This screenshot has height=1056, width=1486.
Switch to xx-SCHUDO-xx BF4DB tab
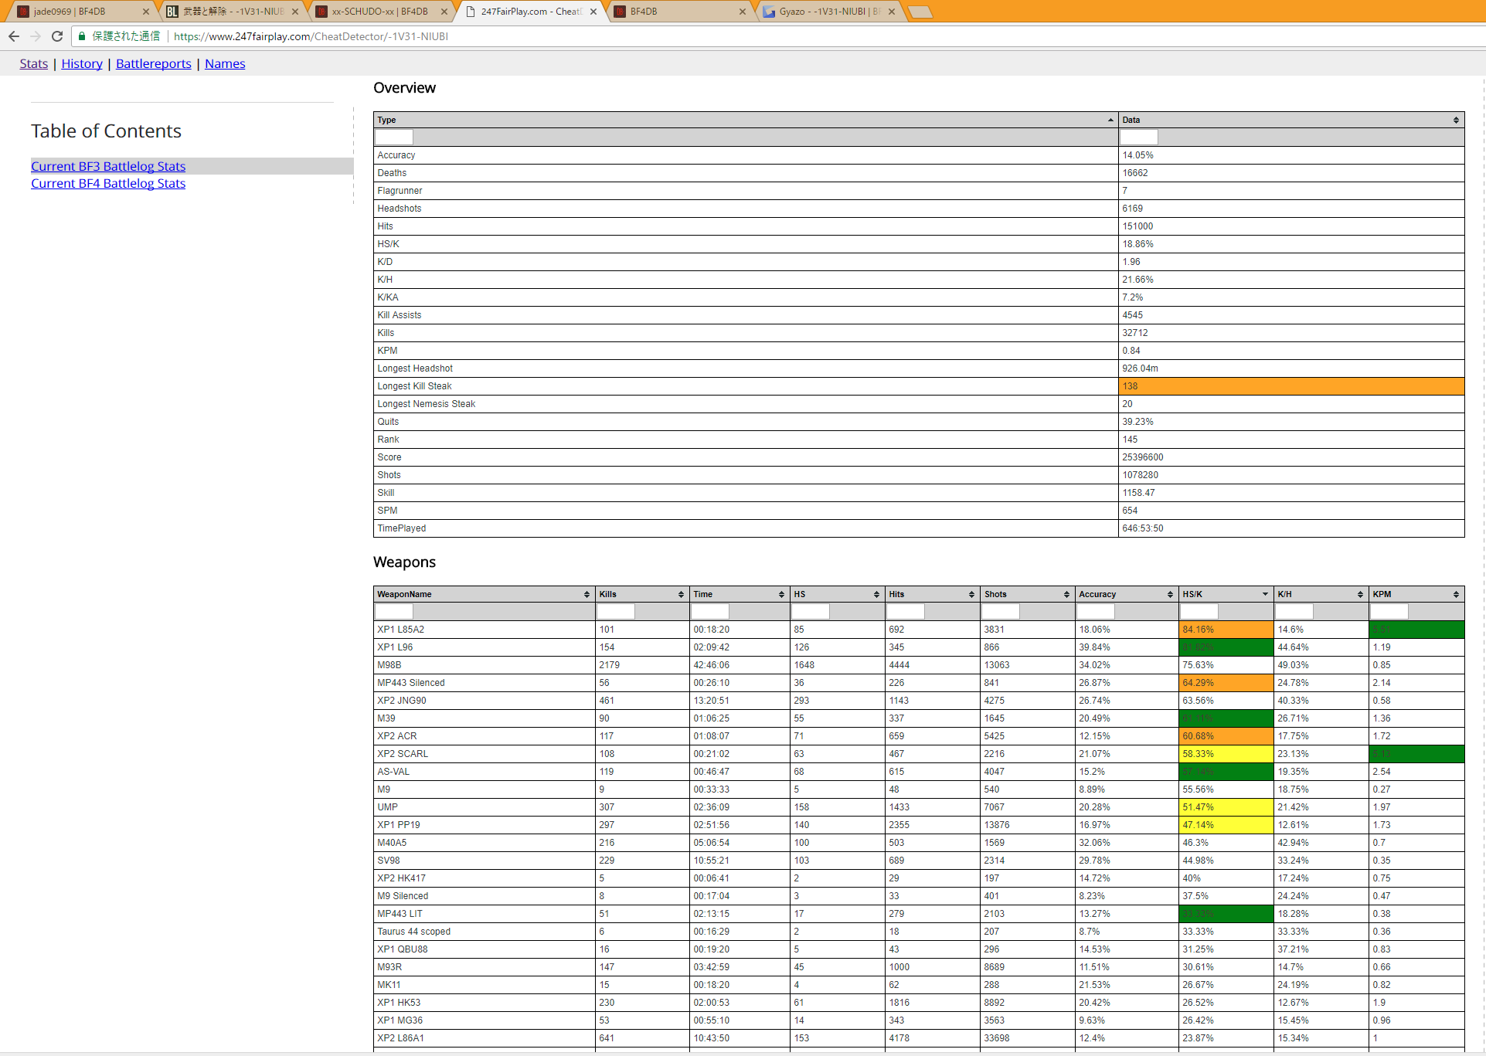coord(379,12)
